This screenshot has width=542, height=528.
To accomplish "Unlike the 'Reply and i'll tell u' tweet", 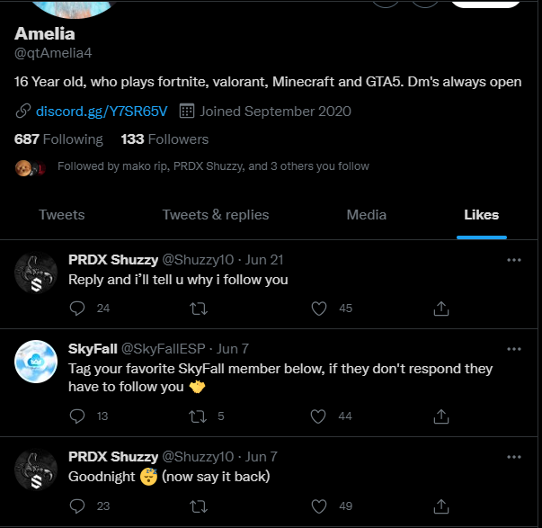I will [x=318, y=309].
